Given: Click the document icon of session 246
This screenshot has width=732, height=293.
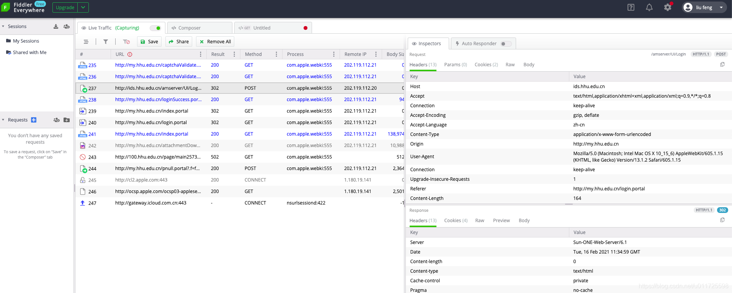Looking at the screenshot, I should 83,192.
